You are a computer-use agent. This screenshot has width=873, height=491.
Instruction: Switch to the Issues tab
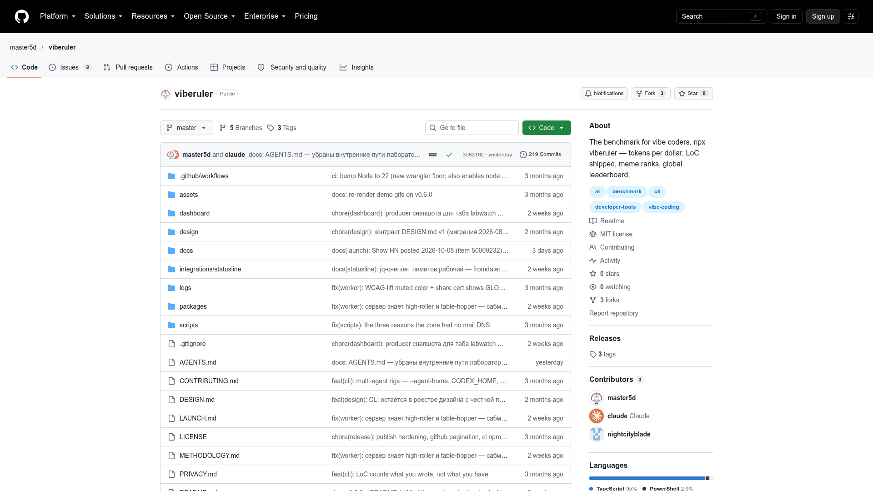click(x=70, y=67)
